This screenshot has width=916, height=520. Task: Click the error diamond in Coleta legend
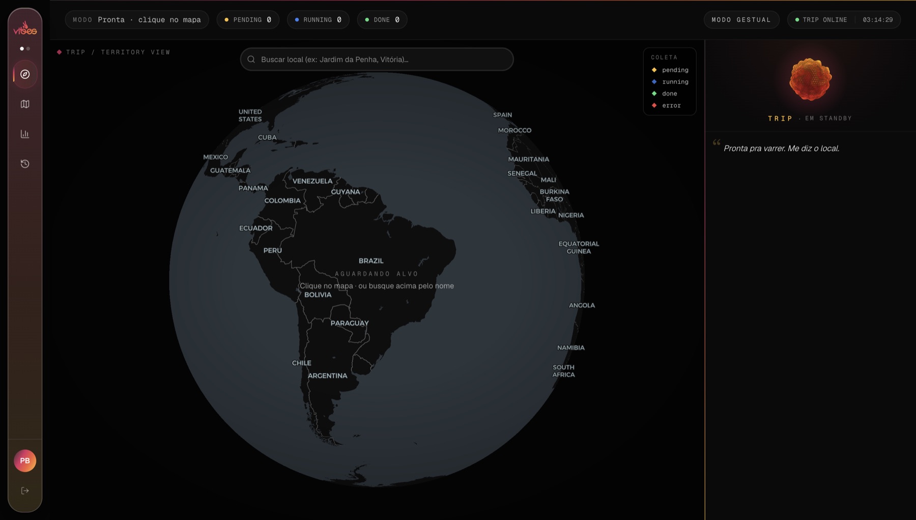[x=654, y=105]
